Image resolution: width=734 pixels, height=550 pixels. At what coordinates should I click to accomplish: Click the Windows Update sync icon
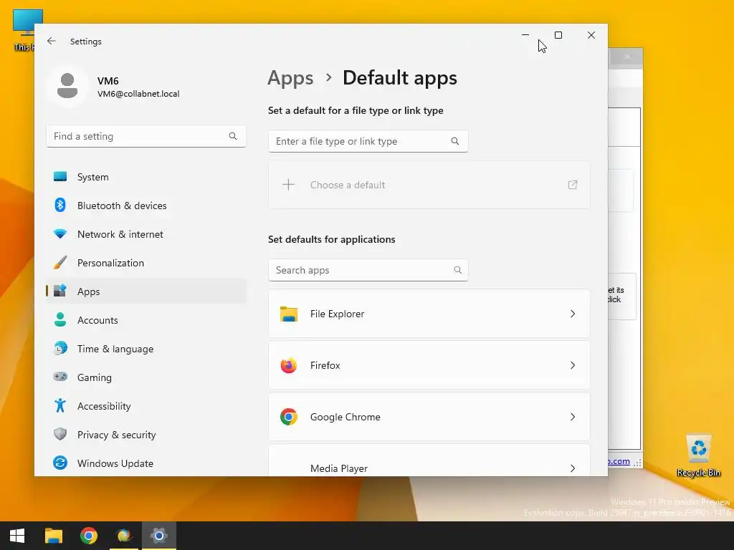pyautogui.click(x=60, y=463)
